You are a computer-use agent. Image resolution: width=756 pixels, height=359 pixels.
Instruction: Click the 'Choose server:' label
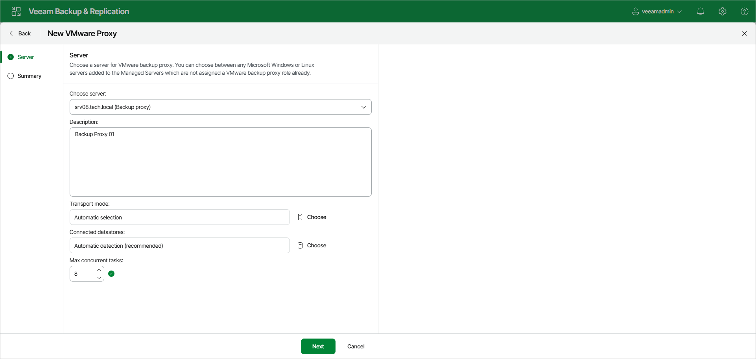coord(88,94)
